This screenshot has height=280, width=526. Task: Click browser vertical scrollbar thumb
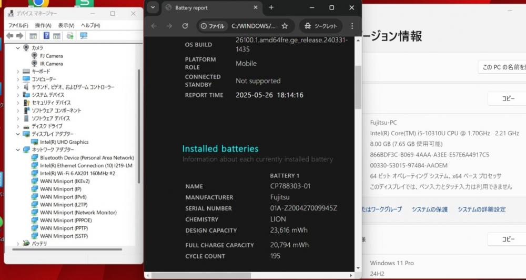click(358, 87)
